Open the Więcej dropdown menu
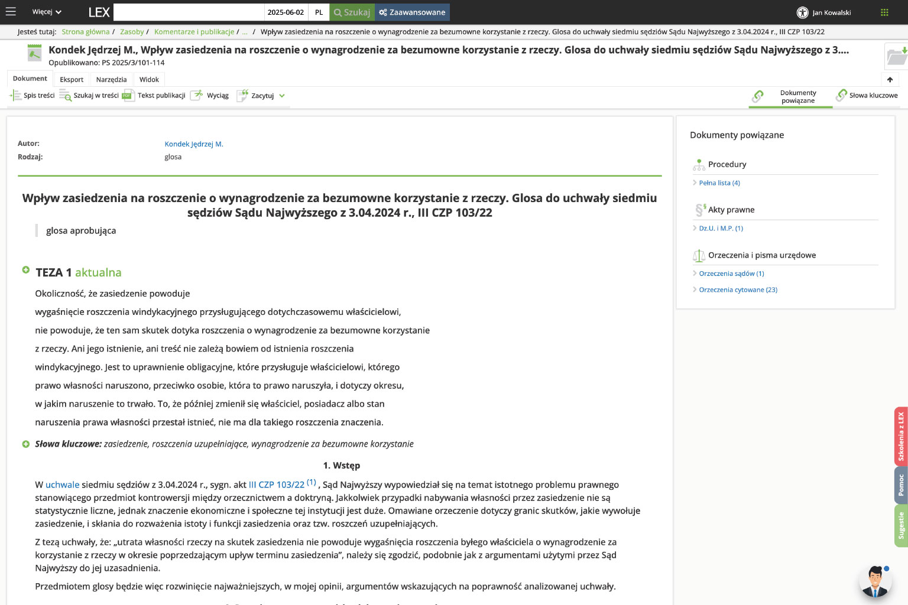Image resolution: width=908 pixels, height=605 pixels. click(x=47, y=12)
